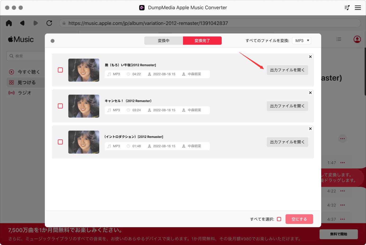Remove the キャンセル！ track with its X
The image size is (366, 245).
pyautogui.click(x=310, y=93)
